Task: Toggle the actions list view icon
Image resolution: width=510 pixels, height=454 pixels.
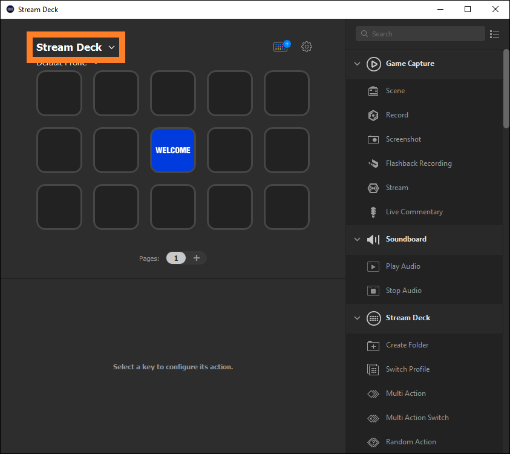Action: tap(494, 34)
